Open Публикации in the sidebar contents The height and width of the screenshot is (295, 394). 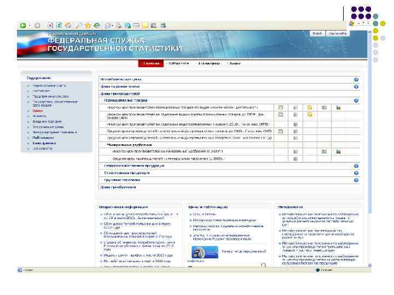[x=43, y=138]
